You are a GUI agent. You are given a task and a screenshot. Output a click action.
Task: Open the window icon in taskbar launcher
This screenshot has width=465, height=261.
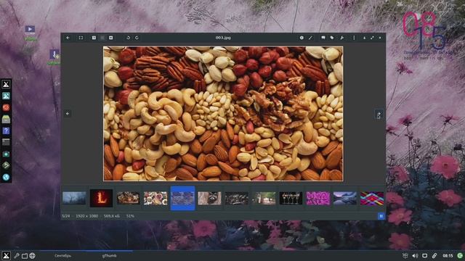click(x=25, y=256)
